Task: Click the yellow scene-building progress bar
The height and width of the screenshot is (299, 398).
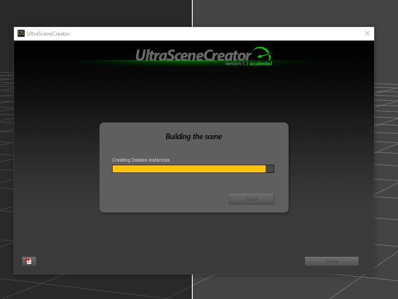Action: 193,169
